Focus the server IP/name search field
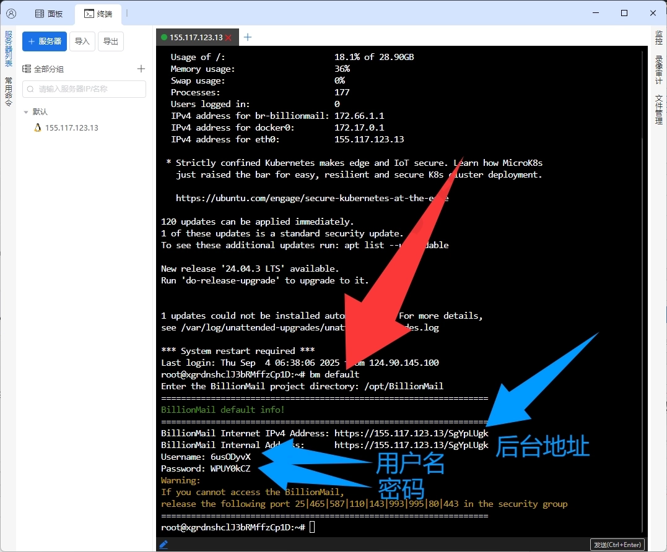Image resolution: width=667 pixels, height=552 pixels. tap(84, 89)
